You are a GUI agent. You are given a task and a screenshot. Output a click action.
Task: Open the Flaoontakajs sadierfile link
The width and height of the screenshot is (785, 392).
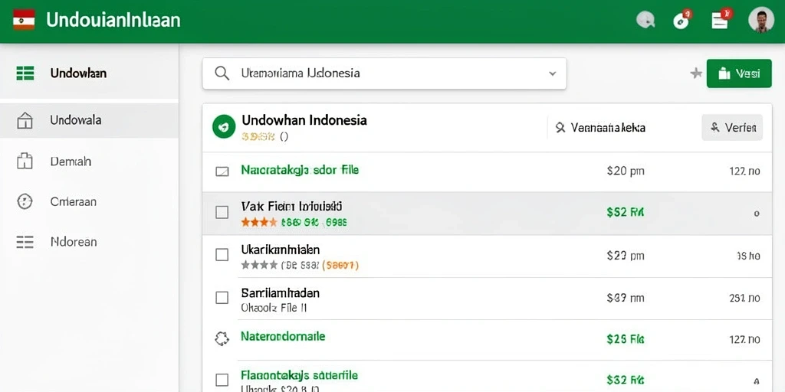click(300, 375)
